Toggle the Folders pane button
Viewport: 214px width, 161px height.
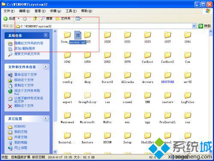(63, 18)
